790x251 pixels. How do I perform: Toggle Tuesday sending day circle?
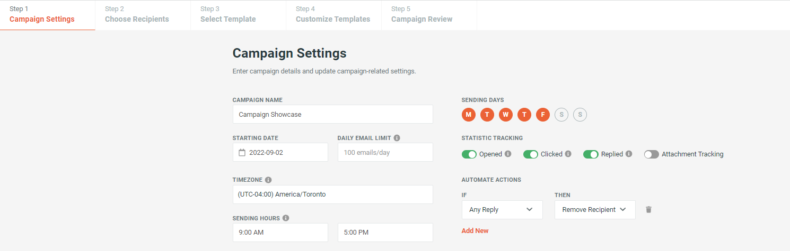(487, 115)
